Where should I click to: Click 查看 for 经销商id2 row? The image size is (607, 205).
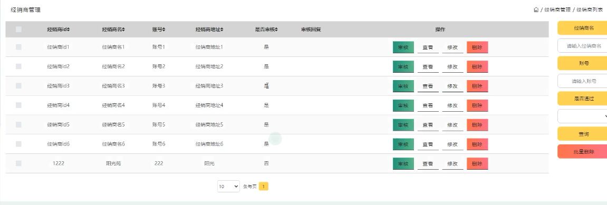click(x=428, y=66)
